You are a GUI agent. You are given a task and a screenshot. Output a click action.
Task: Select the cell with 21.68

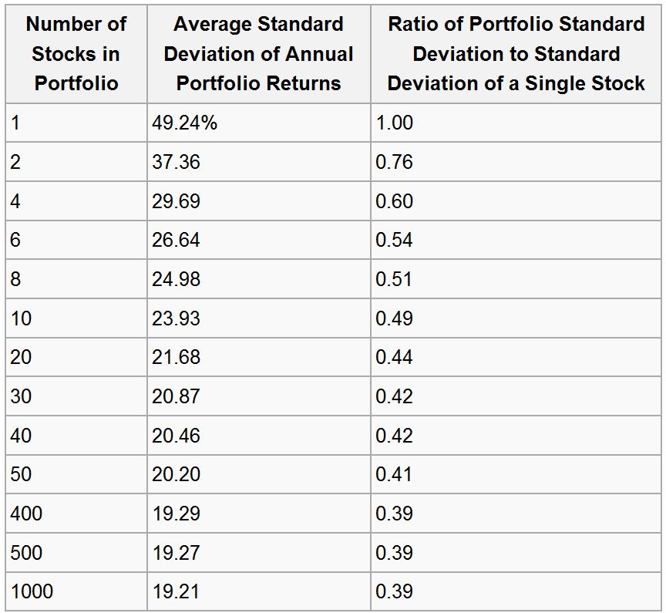[176, 357]
